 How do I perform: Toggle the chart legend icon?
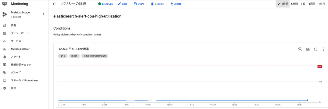click(x=308, y=49)
